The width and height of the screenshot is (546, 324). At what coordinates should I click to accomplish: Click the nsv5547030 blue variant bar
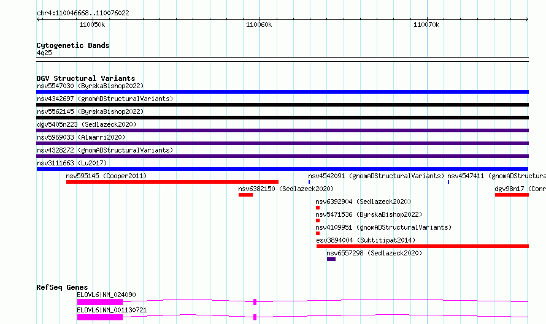pos(282,92)
